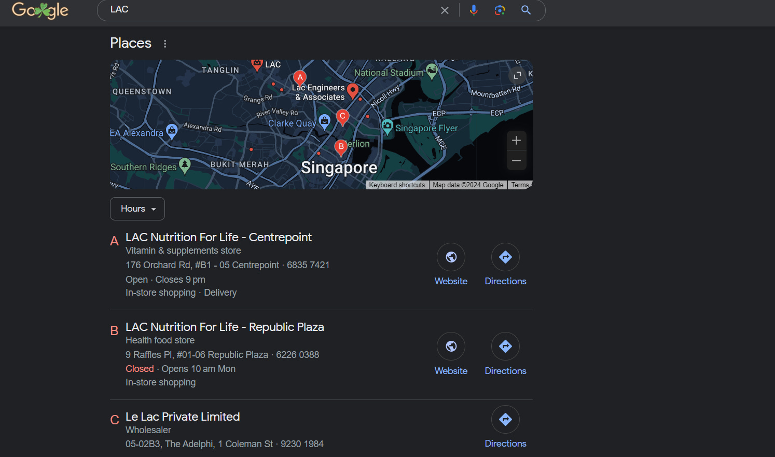The image size is (775, 457).
Task: Open Website for LAC Centrepoint
Action: [451, 265]
